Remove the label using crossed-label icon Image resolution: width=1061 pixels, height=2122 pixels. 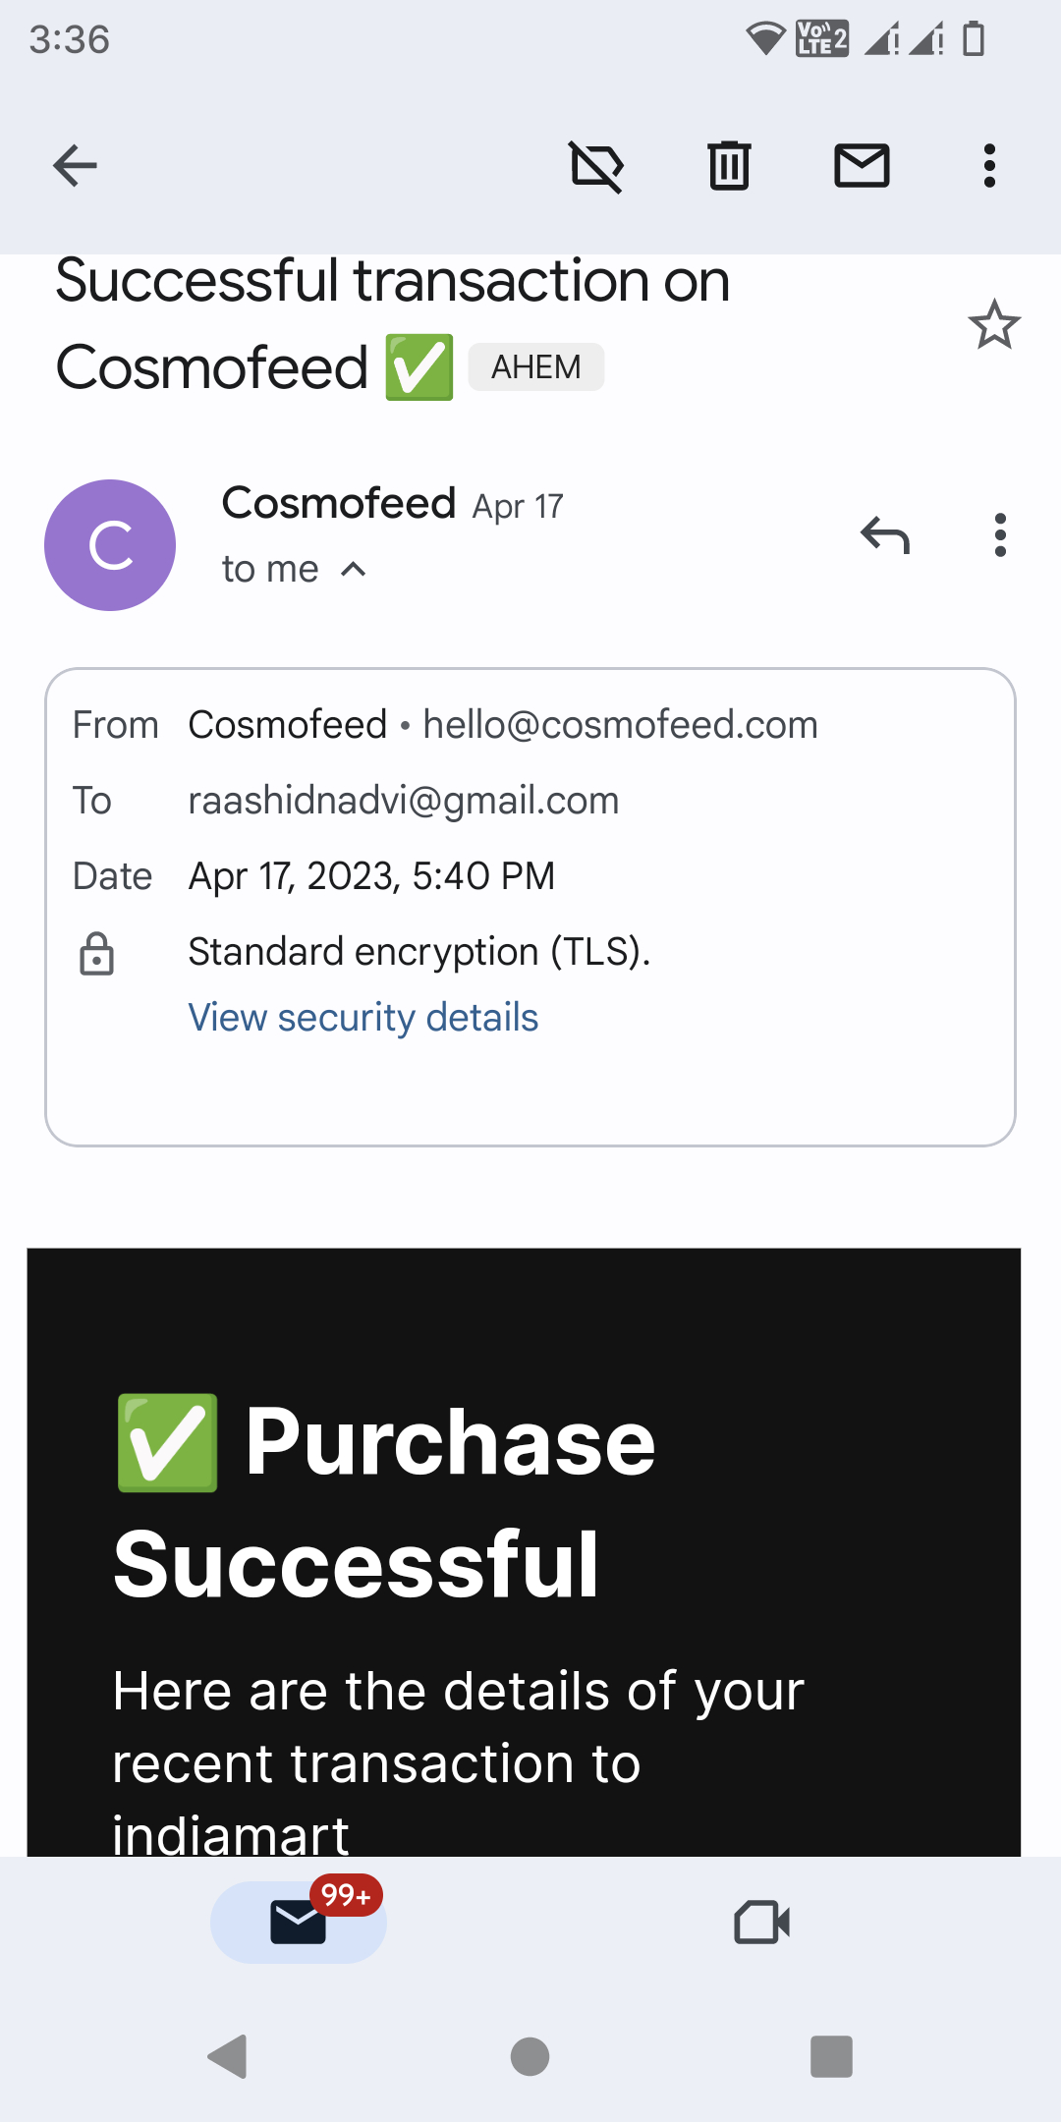[x=596, y=165]
